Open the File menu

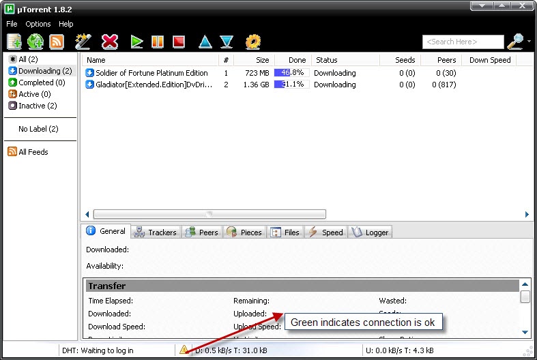(x=12, y=24)
